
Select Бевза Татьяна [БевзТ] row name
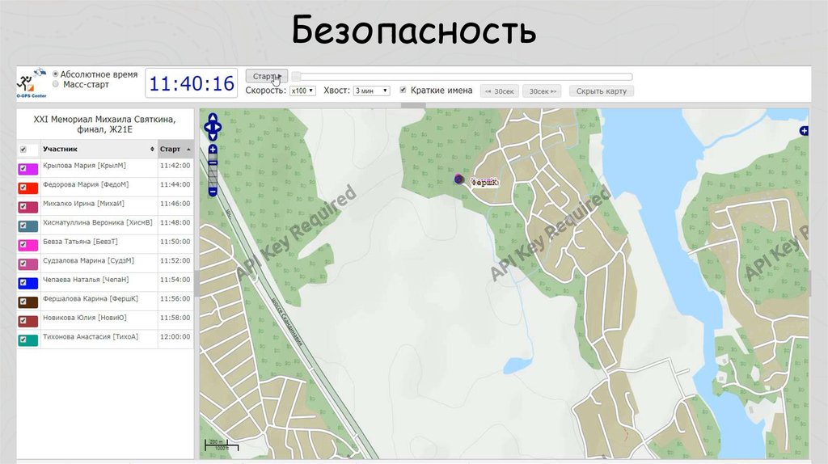coord(80,242)
